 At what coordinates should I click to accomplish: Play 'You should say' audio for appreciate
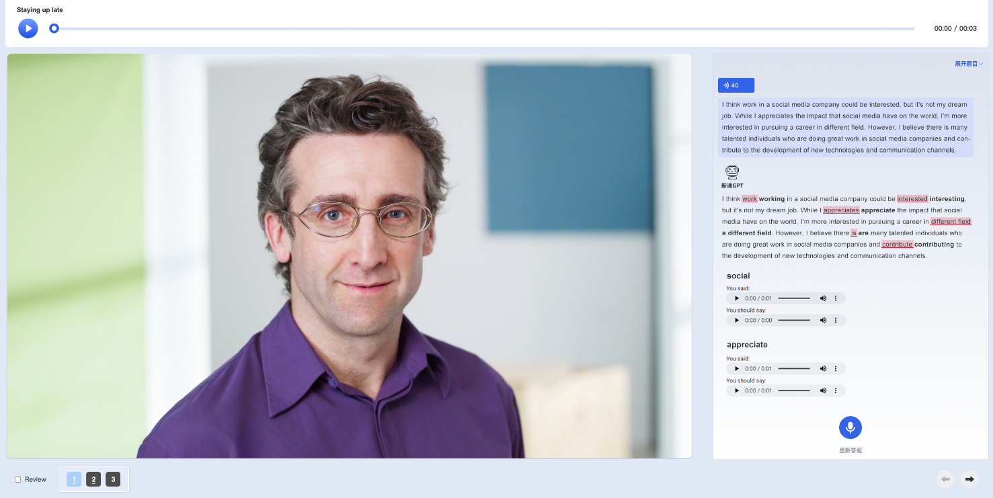737,390
